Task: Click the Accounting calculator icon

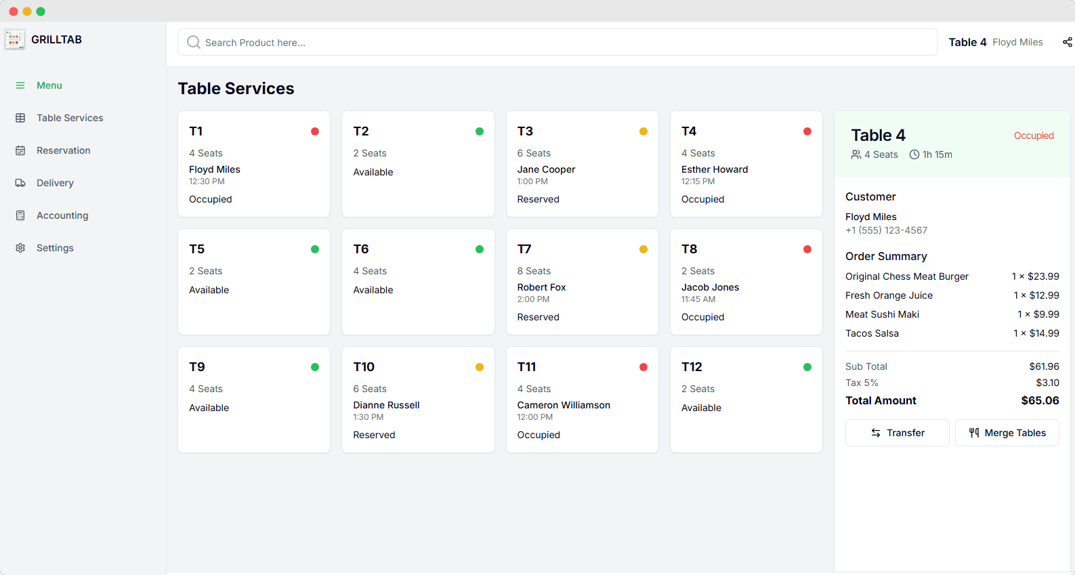Action: pyautogui.click(x=20, y=215)
